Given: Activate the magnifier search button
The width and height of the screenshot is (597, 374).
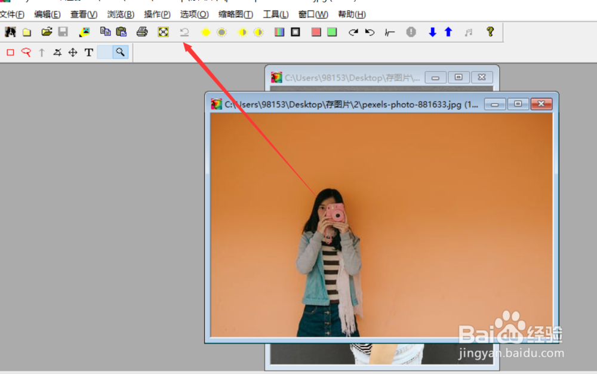Looking at the screenshot, I should tap(120, 53).
